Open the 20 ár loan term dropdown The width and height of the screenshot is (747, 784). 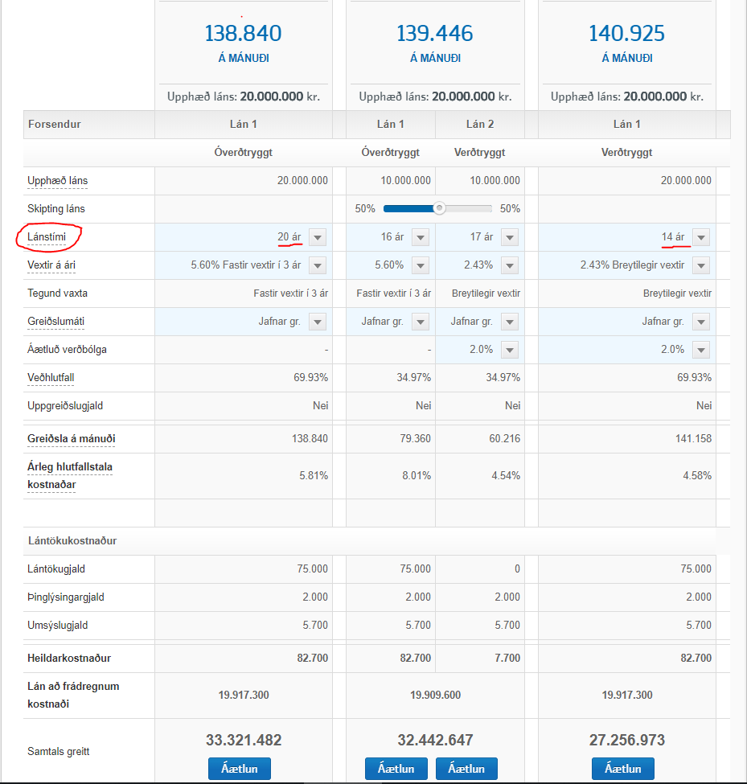coord(318,237)
